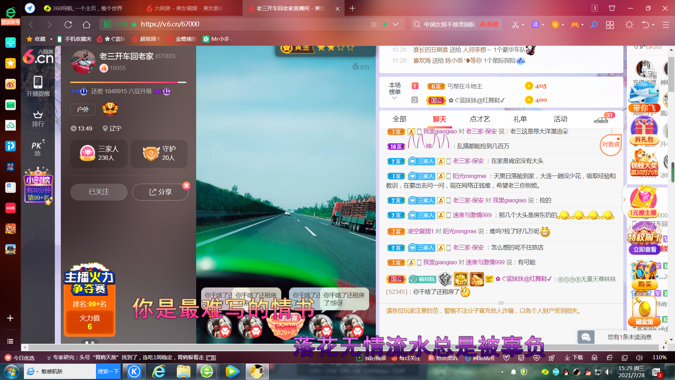Open the 砸金蛋 golden egg icon
The image size is (675, 380).
[644, 312]
